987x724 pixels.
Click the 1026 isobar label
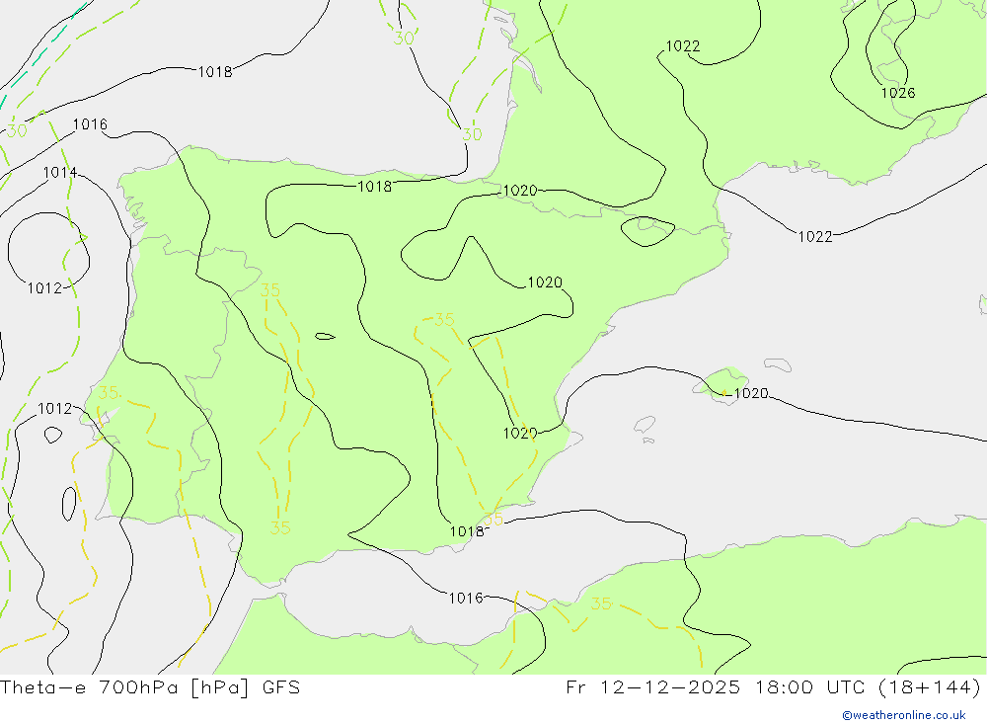[x=897, y=93]
